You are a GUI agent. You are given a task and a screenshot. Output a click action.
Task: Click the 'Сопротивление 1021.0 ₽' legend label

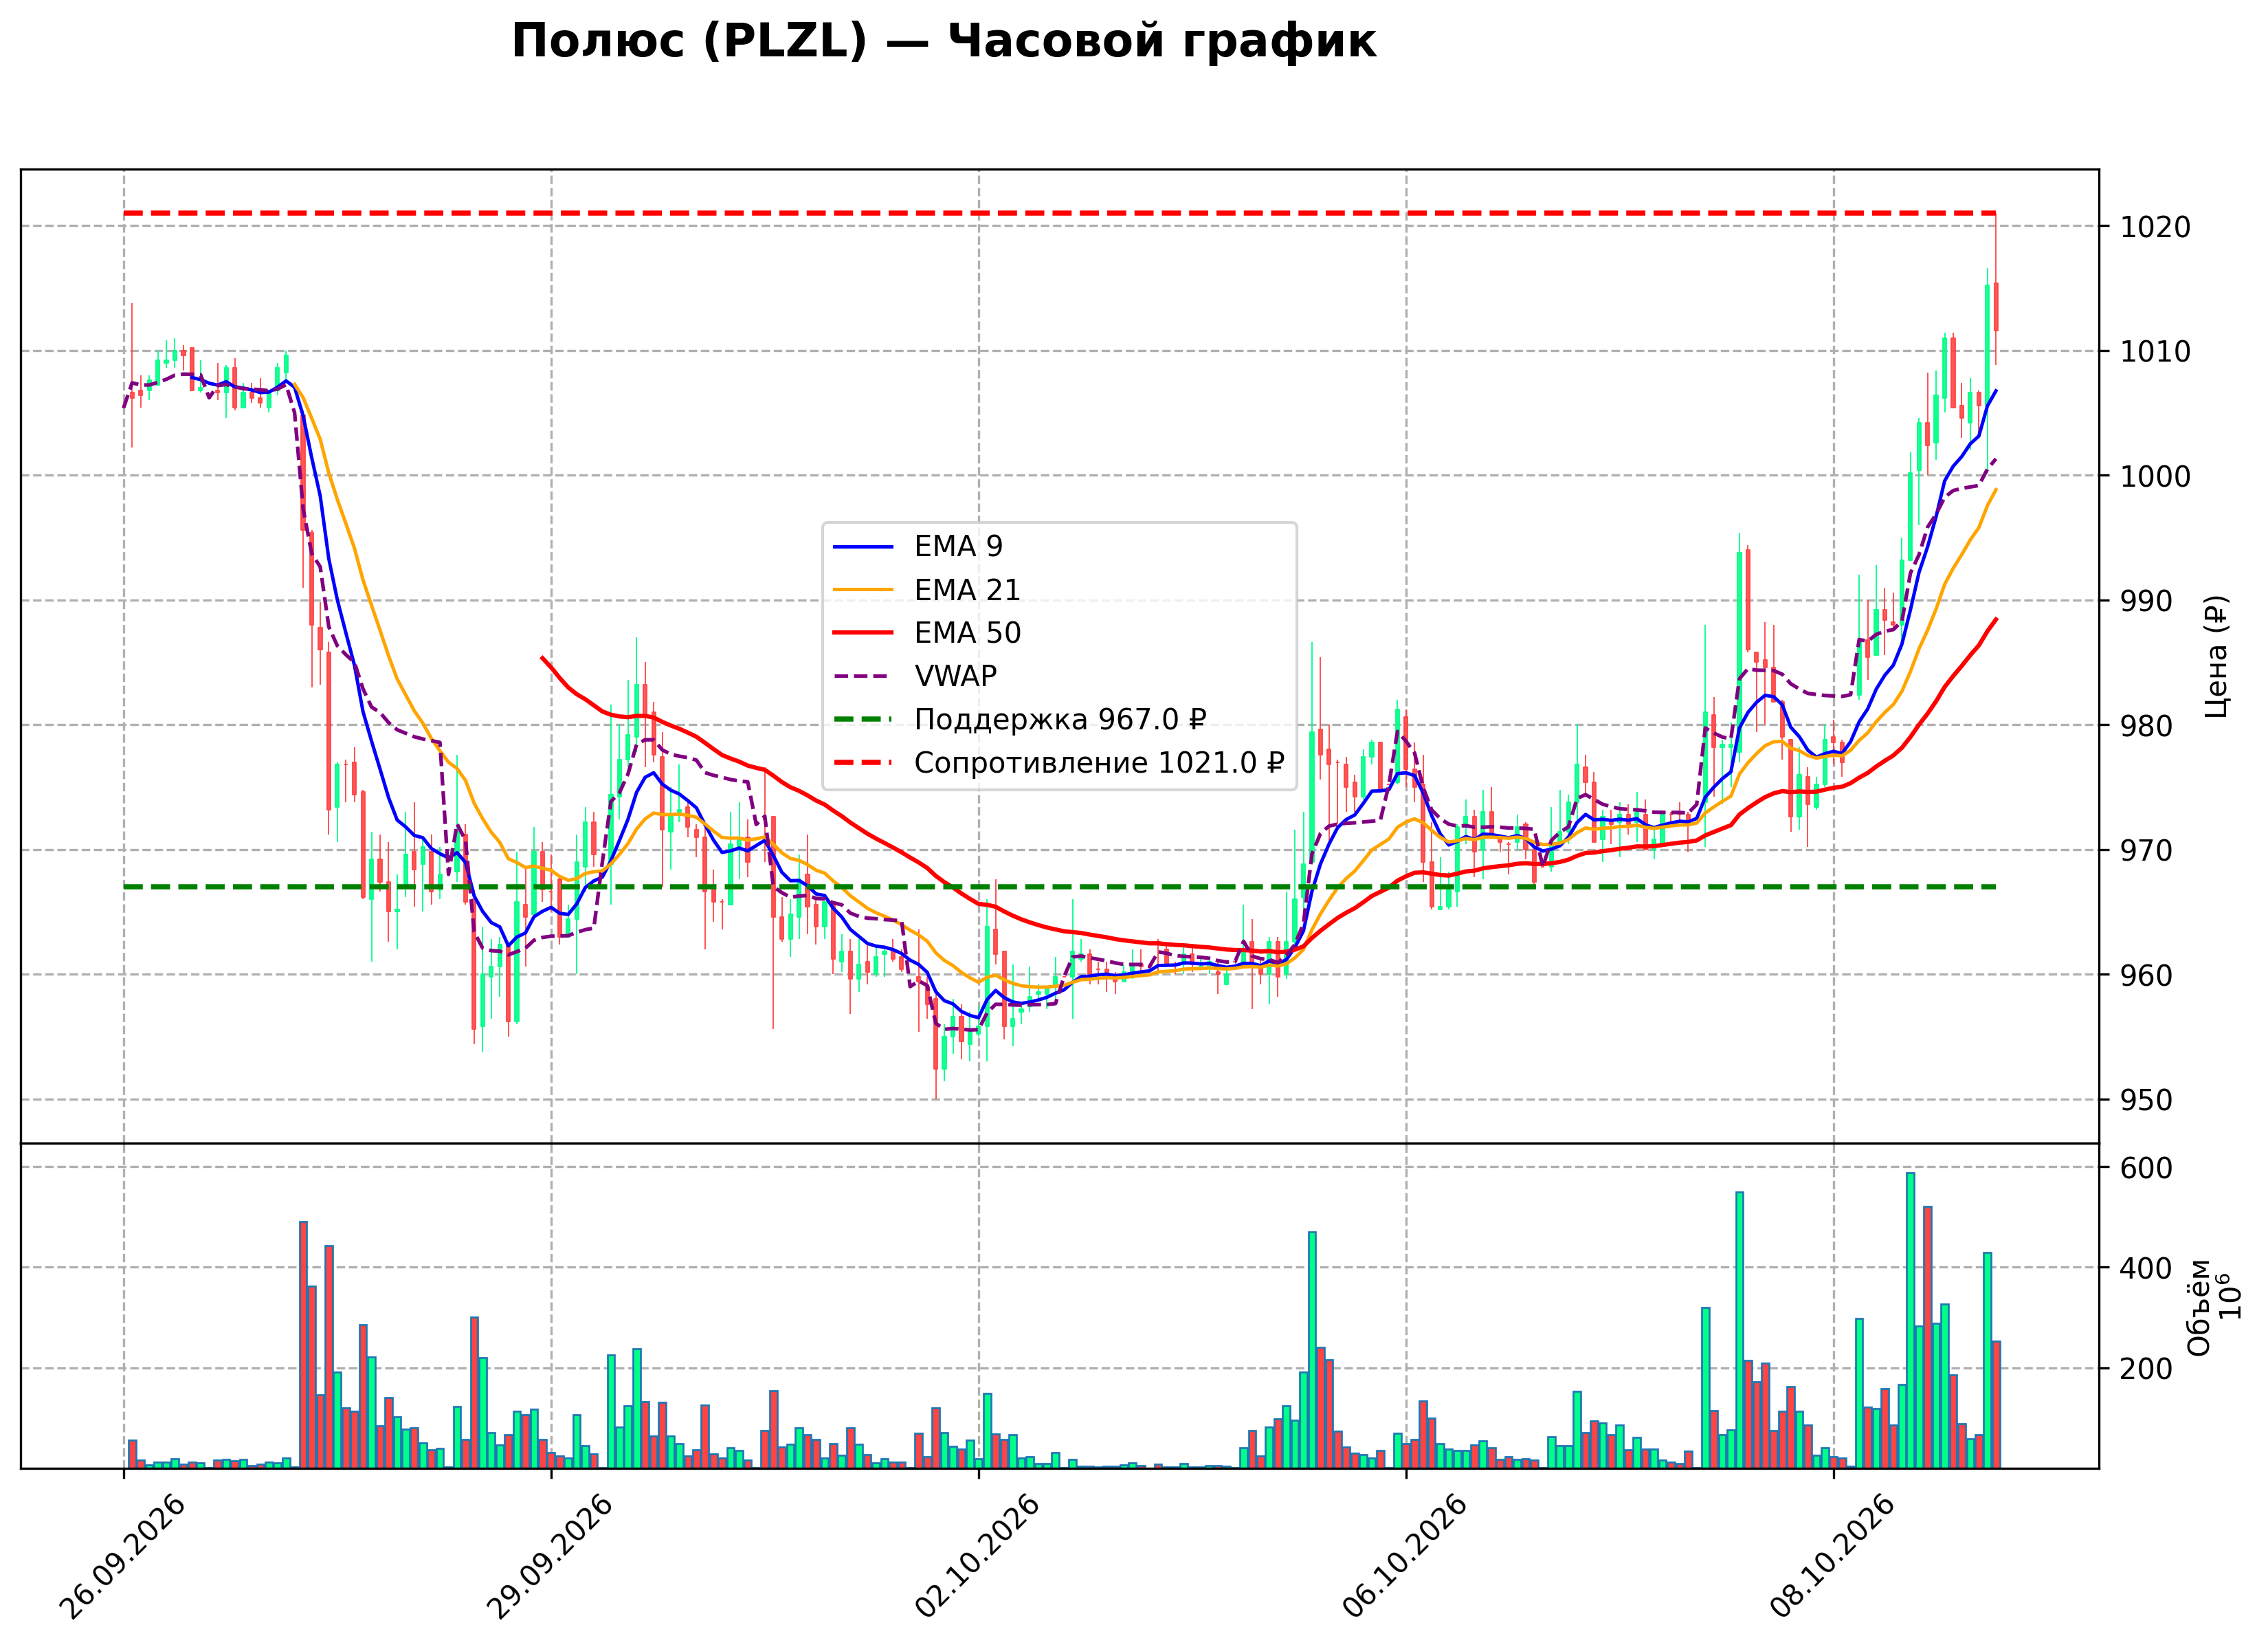click(x=1098, y=763)
